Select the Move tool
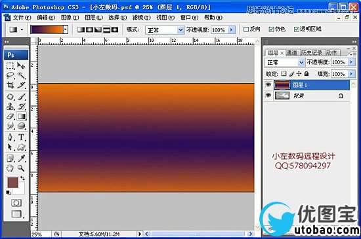This screenshot has width=361, height=239. [x=21, y=65]
